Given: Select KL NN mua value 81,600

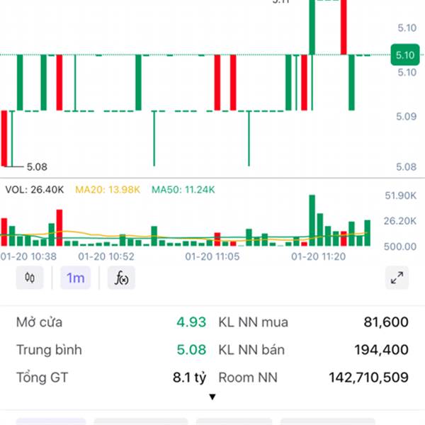Looking at the screenshot, I should pos(386,322).
